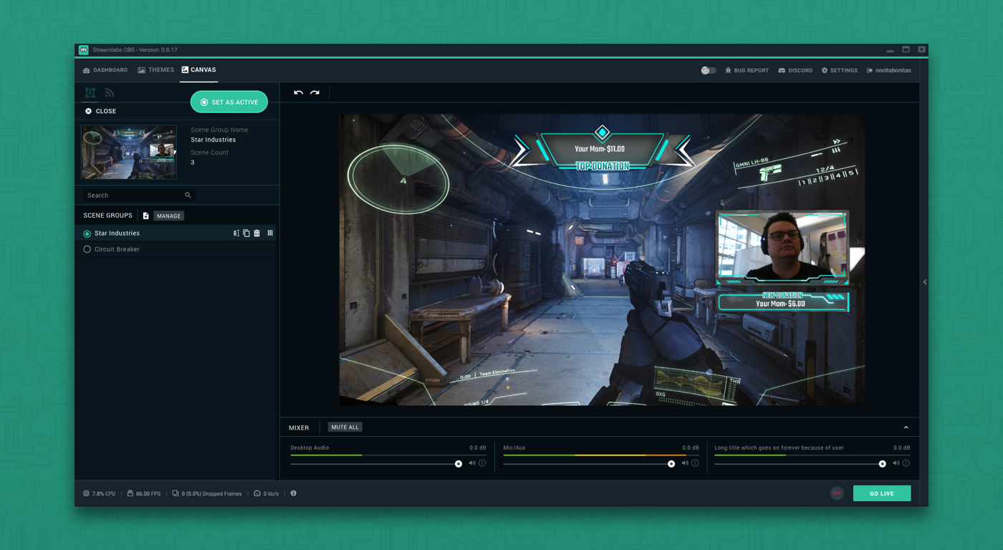
Task: Select the Canvas tab
Action: [198, 70]
